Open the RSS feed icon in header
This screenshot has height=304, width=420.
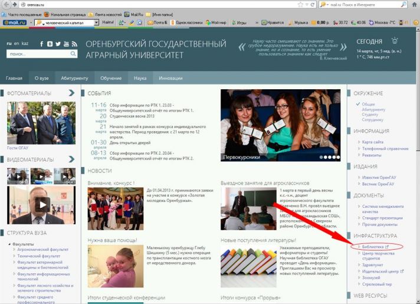click(x=74, y=44)
